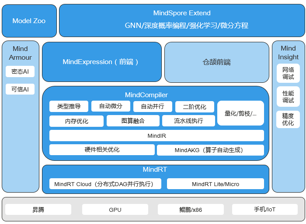Click the 二阶优化 box

[x=195, y=107]
